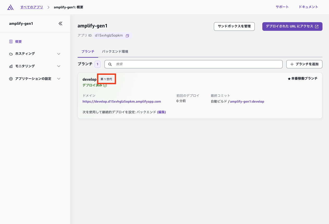Screen dimensions: 329x224
Task: Click the デプロイ済み status text
Action: point(92,85)
